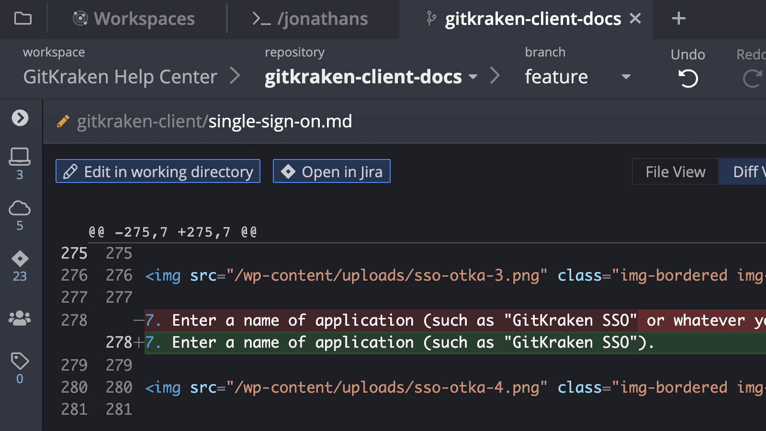This screenshot has width=766, height=431.
Task: Click the Redo button
Action: (x=751, y=68)
